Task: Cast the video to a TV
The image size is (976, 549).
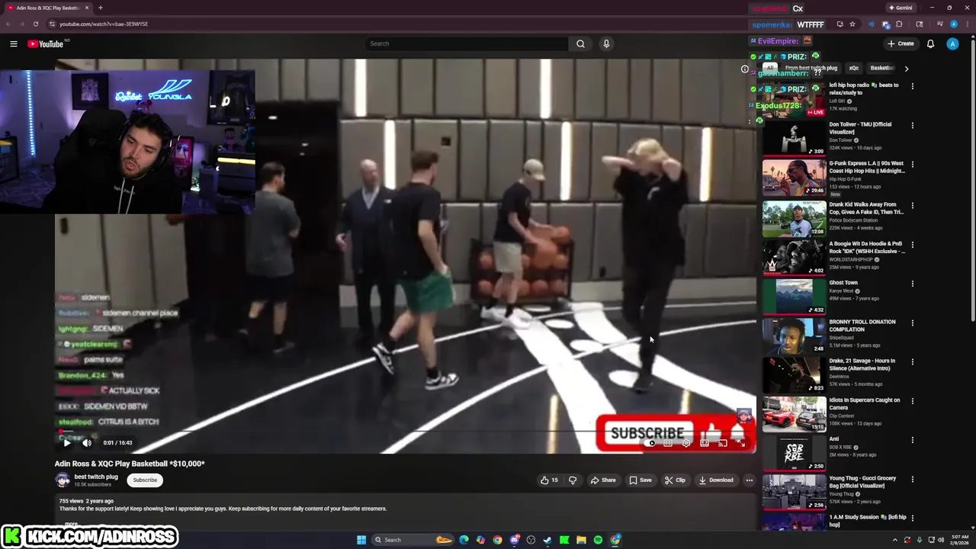Action: click(722, 443)
